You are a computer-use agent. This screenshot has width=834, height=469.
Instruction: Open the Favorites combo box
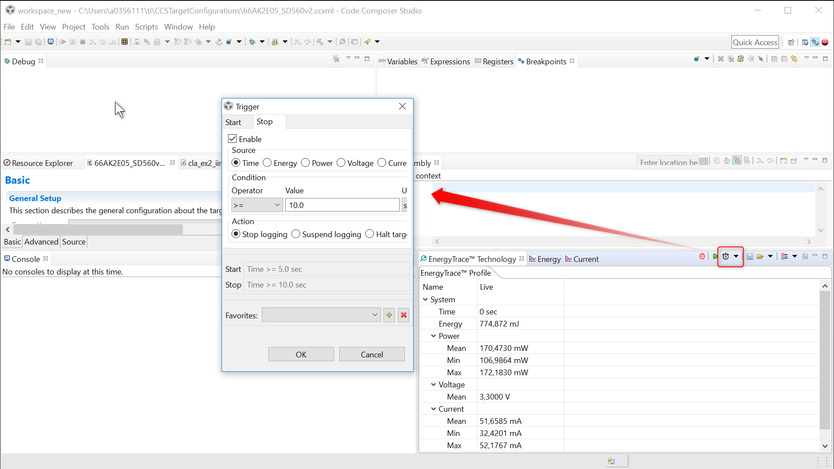click(321, 315)
